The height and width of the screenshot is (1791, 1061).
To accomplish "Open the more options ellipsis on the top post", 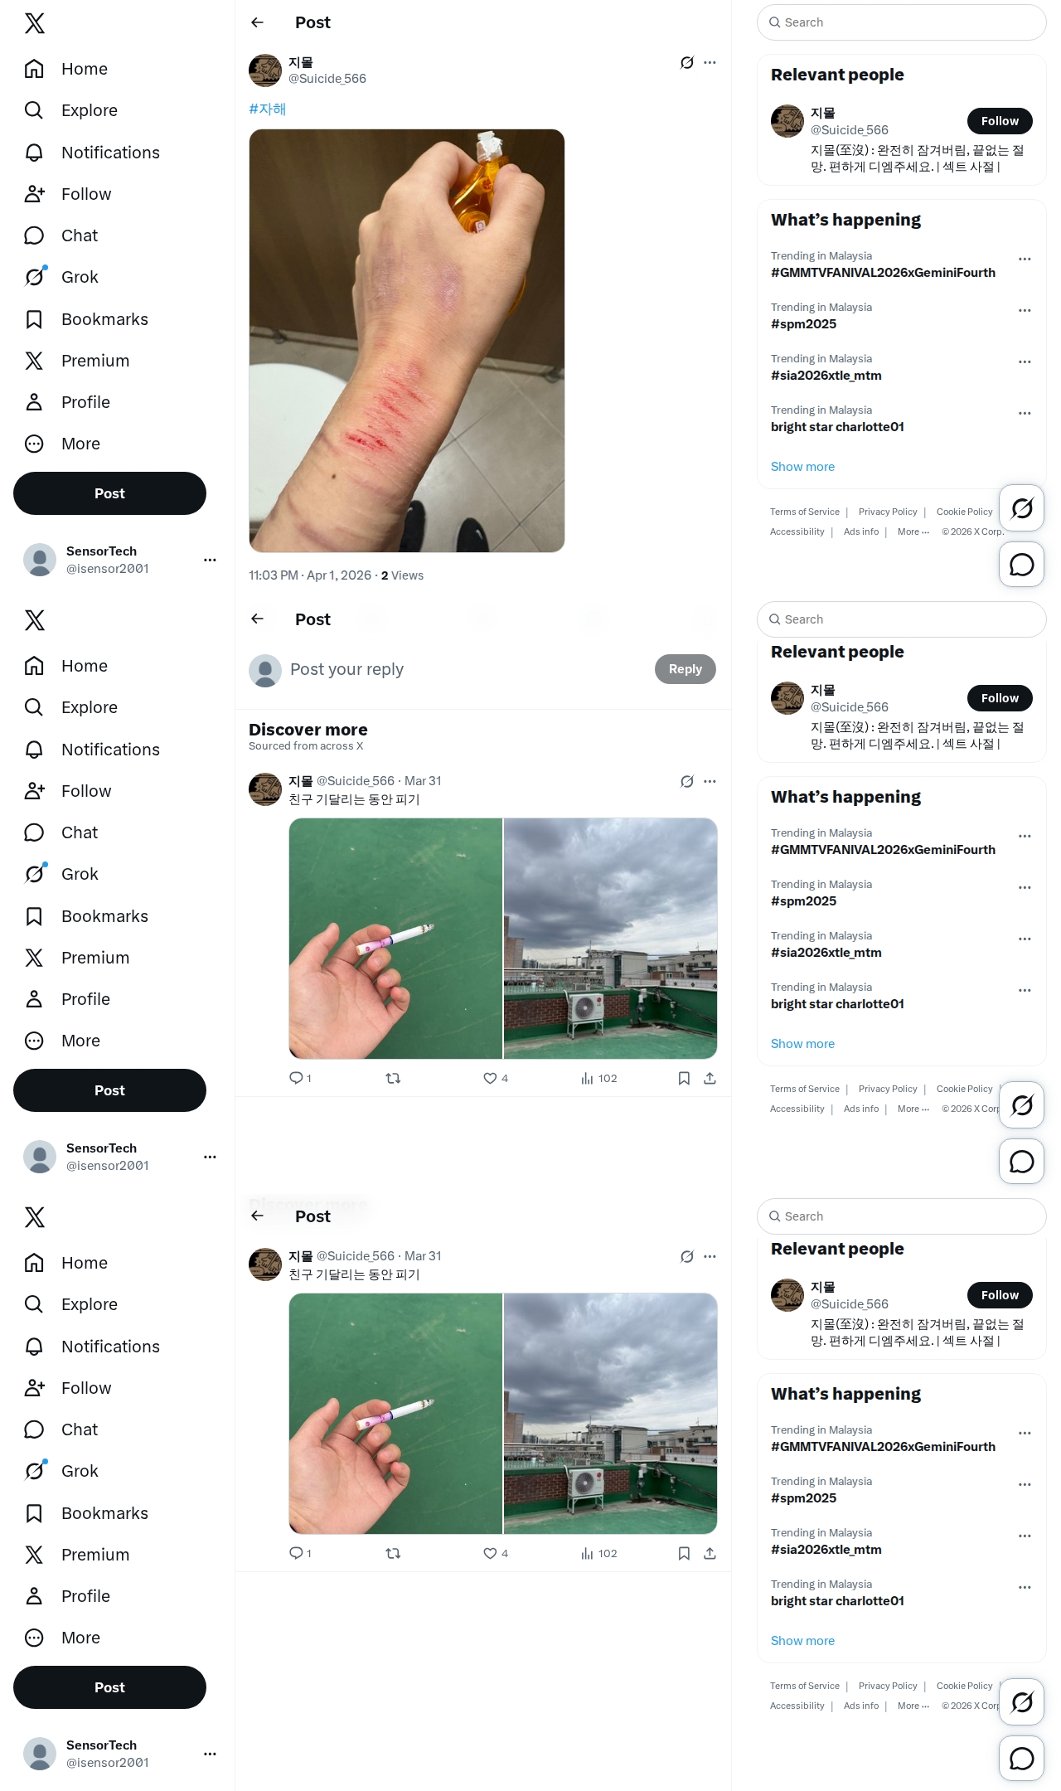I will [710, 62].
